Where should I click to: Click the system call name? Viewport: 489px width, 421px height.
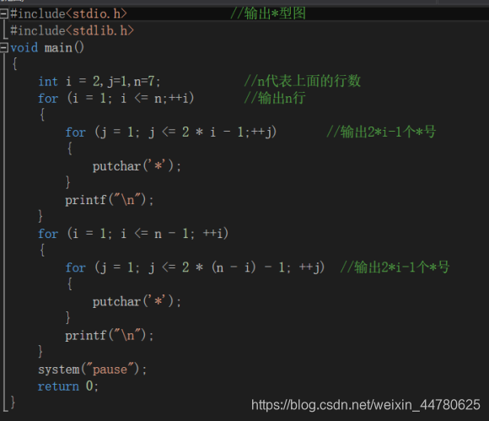pos(59,370)
